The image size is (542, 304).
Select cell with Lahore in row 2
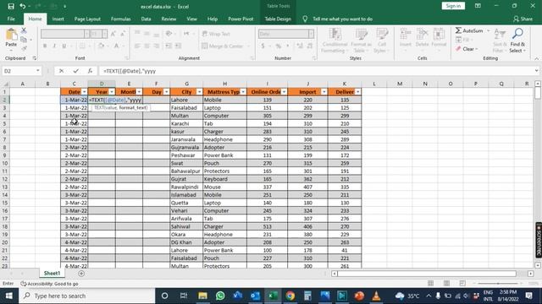click(186, 100)
